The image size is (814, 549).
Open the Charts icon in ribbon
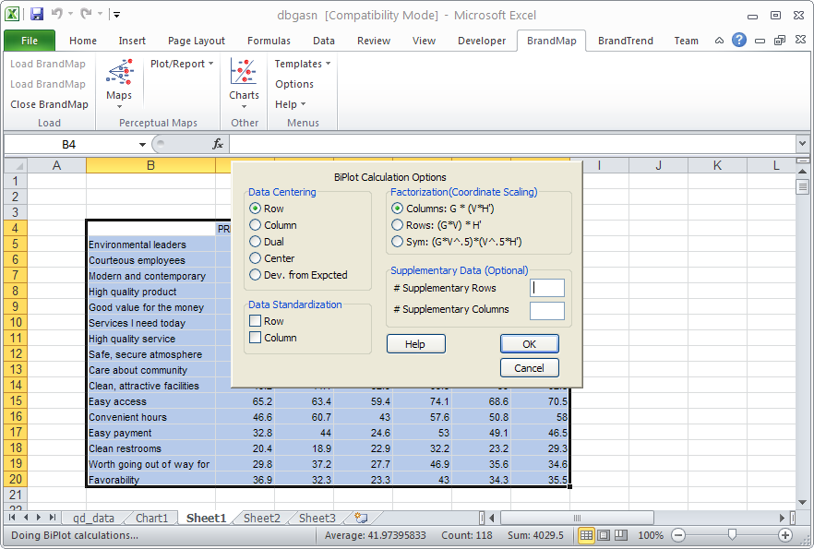click(x=244, y=78)
